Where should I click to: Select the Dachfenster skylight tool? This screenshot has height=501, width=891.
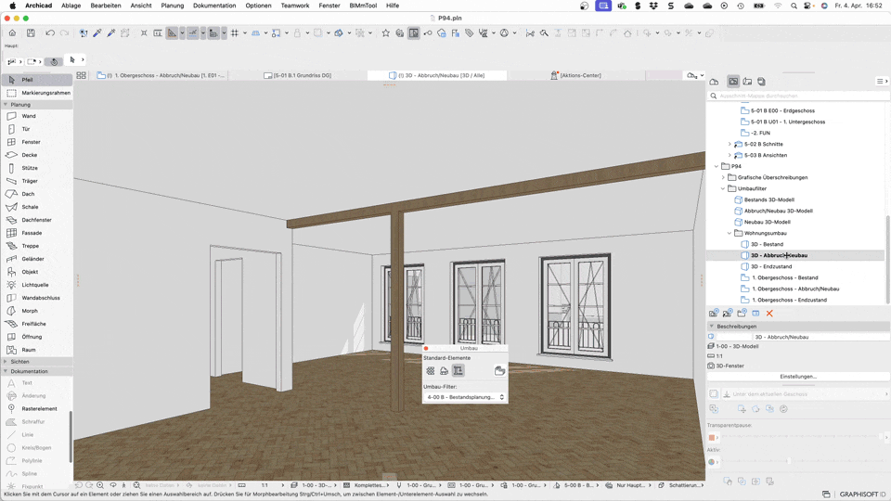(x=37, y=220)
